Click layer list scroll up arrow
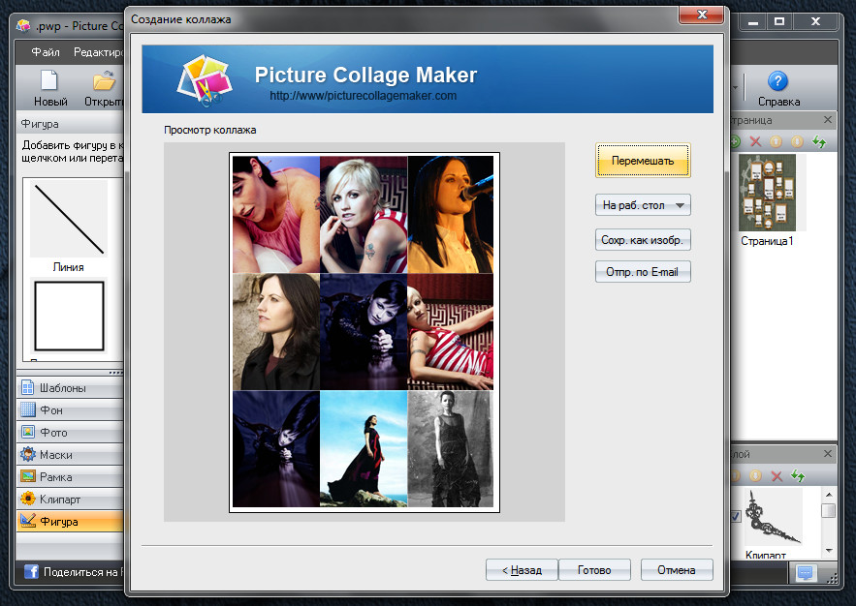Screen dimensions: 856x606 pos(829,495)
